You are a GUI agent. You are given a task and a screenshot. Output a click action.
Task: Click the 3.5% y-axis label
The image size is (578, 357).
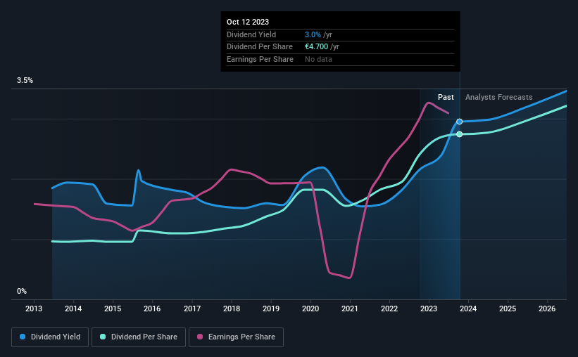[x=25, y=81]
